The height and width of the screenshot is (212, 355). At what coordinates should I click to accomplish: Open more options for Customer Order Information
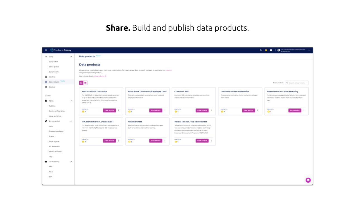point(258,110)
